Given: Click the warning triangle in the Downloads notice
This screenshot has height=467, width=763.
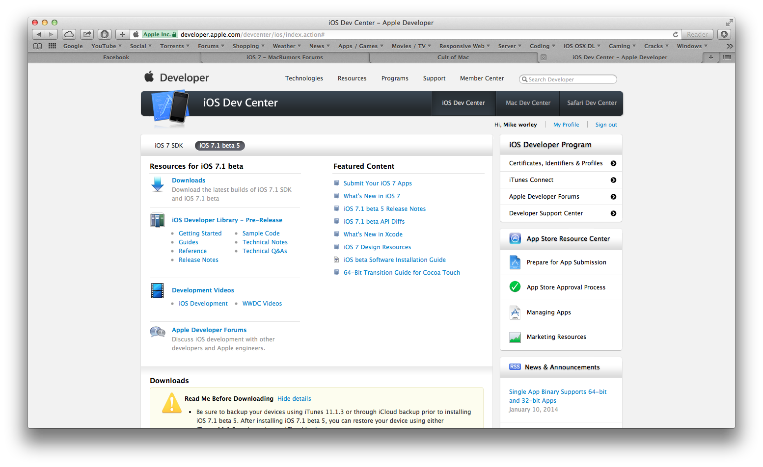Looking at the screenshot, I should (x=171, y=403).
